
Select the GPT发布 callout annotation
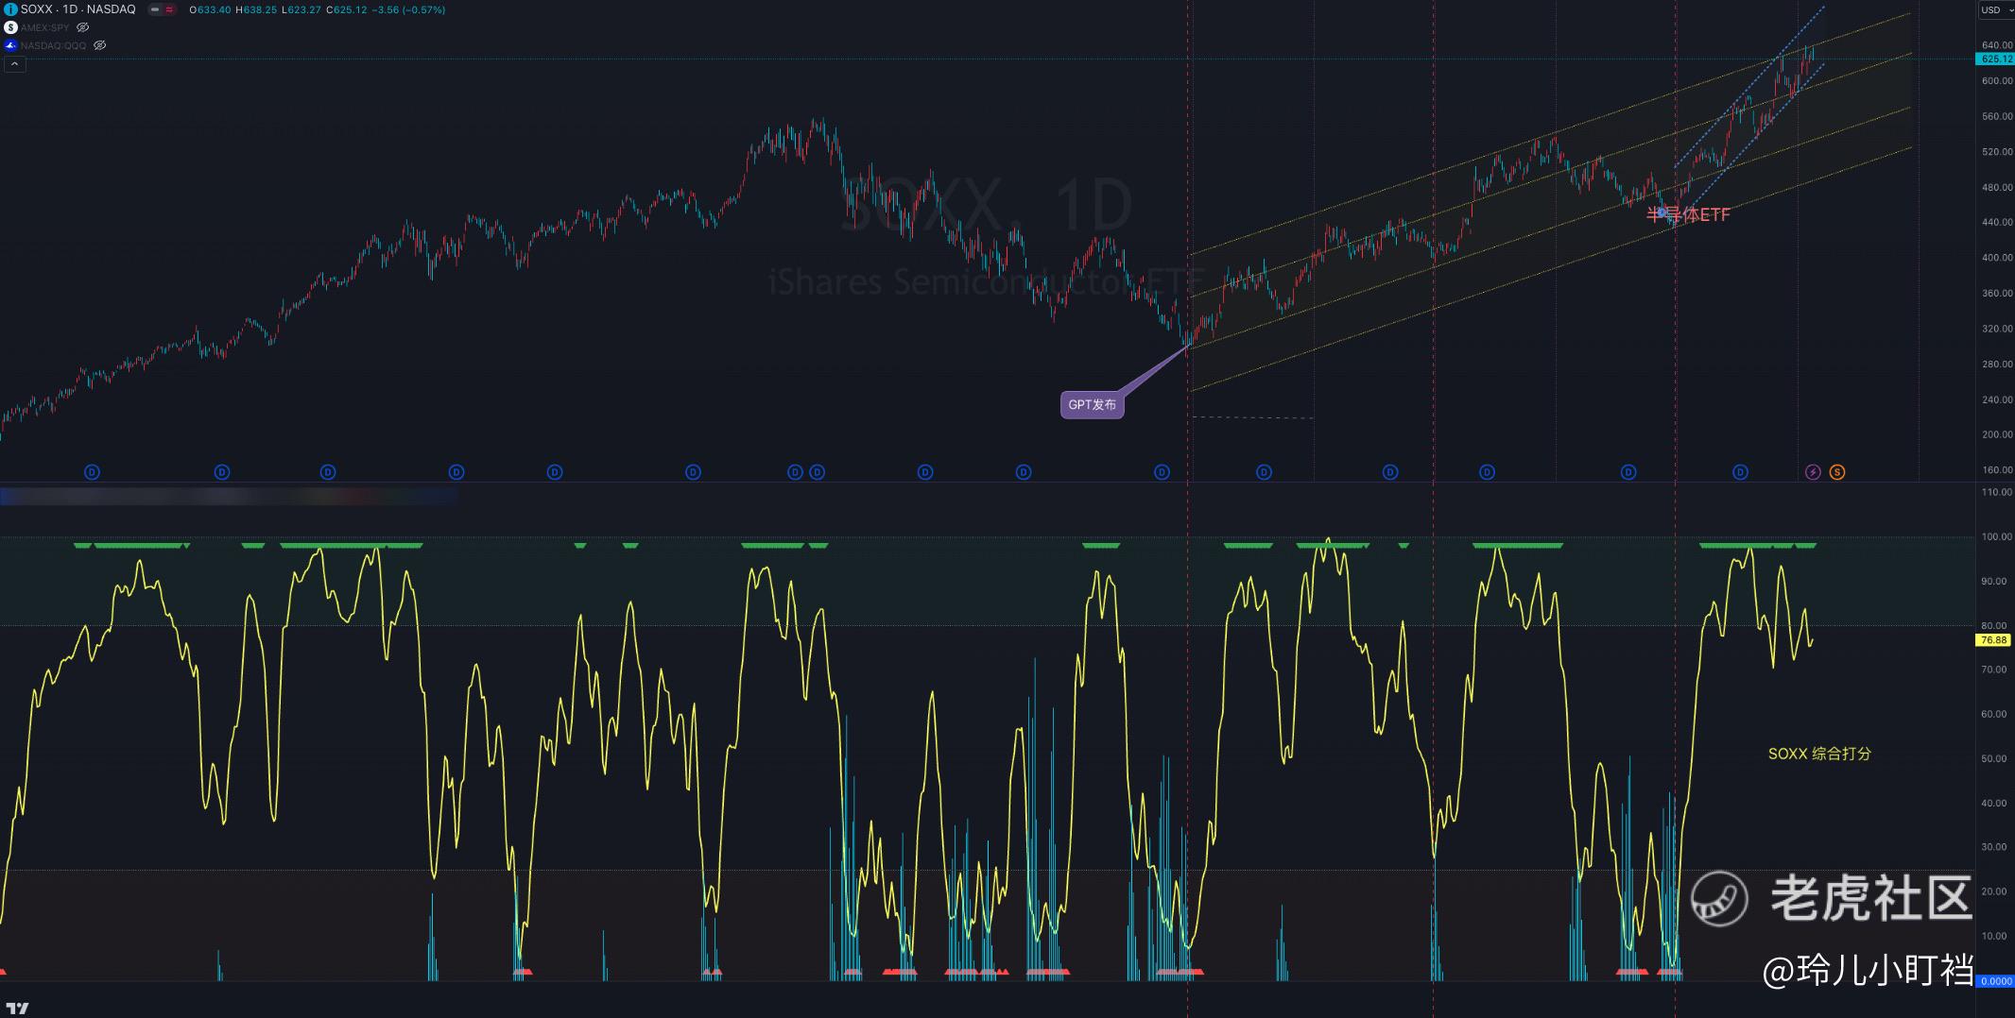pyautogui.click(x=1092, y=405)
